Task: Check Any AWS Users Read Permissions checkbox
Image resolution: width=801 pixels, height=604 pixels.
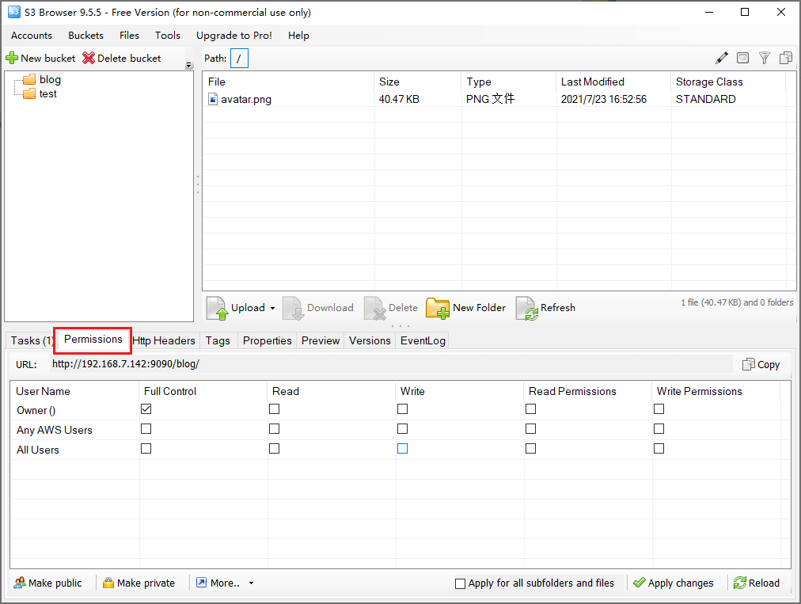Action: point(531,429)
